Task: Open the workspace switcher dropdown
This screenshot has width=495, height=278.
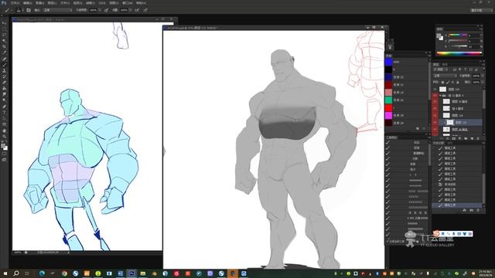Action: (480, 10)
